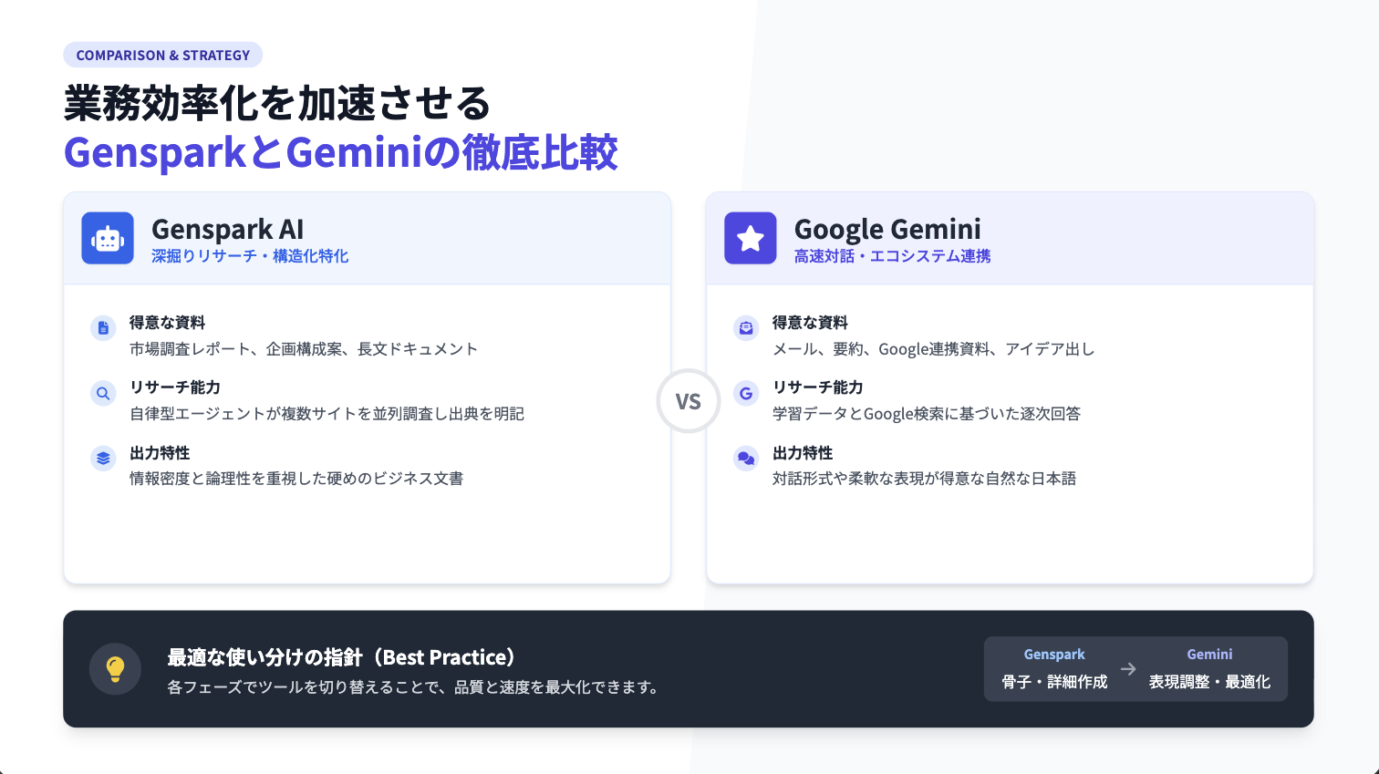The image size is (1379, 774).
Task: Click the Google Gemini star icon
Action: (750, 238)
